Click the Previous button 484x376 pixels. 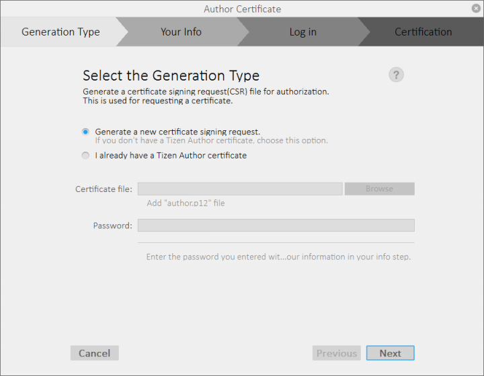337,353
